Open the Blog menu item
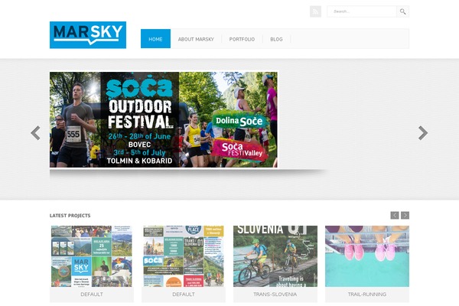Screen dimensions: 459x306 click(276, 39)
